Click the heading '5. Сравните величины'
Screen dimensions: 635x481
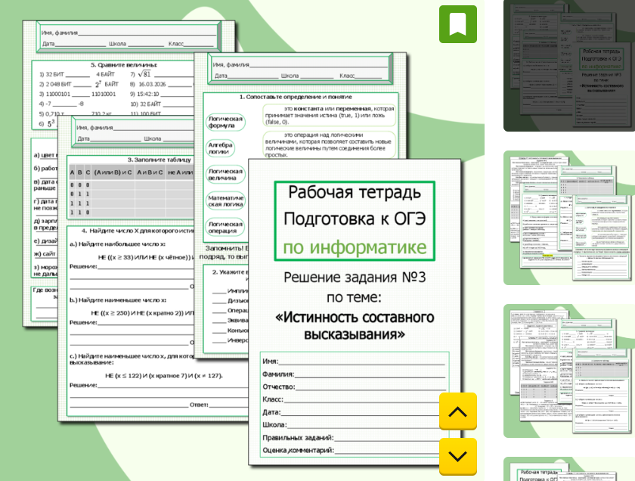124,65
